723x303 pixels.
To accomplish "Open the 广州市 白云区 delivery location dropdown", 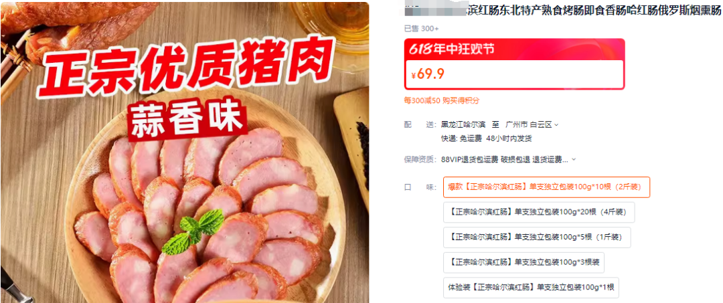I will [x=532, y=124].
